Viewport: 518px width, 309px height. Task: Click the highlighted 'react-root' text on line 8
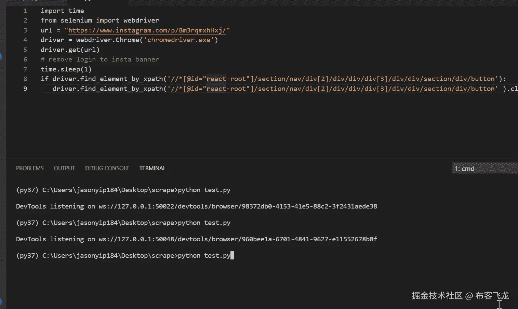[x=226, y=79]
